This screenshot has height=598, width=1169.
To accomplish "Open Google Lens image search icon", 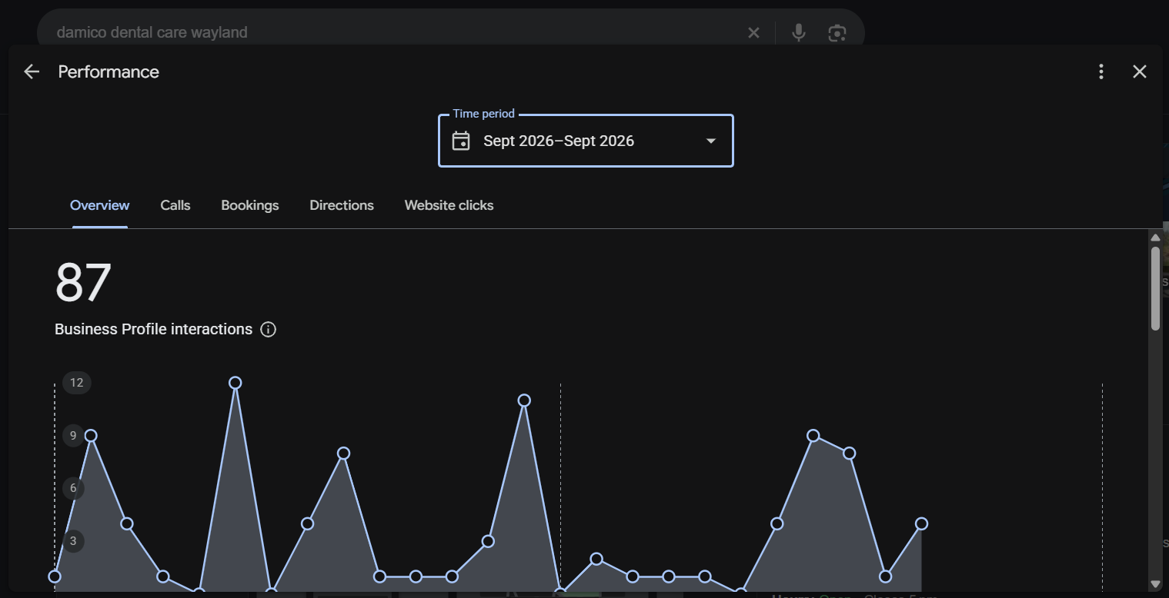I will tap(837, 32).
